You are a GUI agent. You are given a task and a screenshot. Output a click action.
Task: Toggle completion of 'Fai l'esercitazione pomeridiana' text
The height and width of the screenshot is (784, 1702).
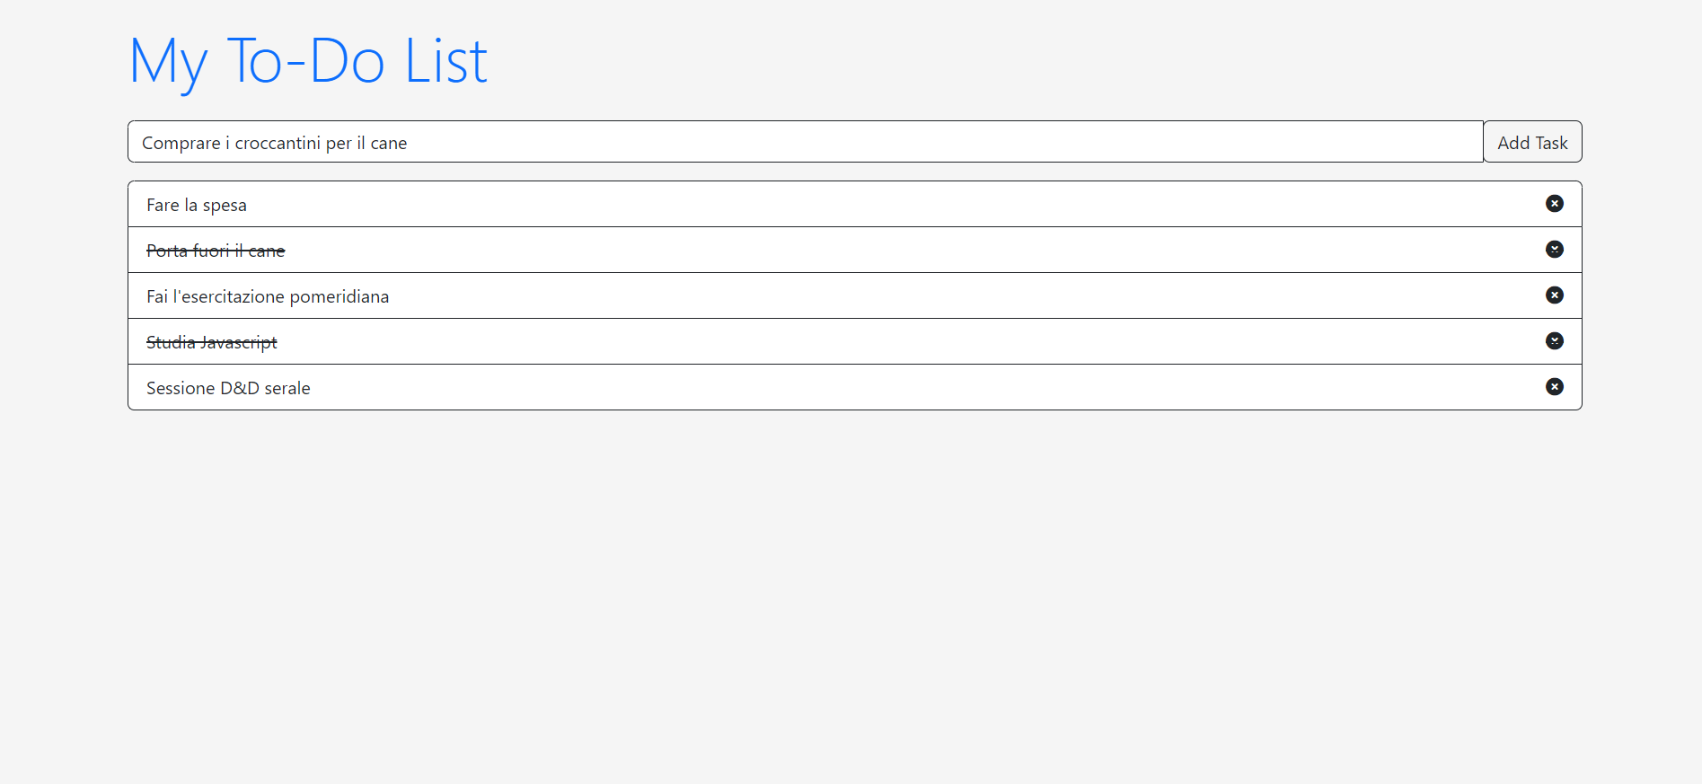point(267,296)
